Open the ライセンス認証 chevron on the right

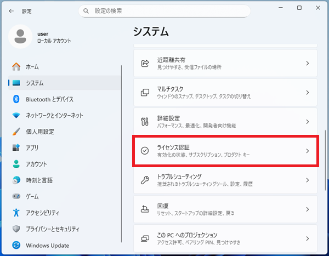307,151
